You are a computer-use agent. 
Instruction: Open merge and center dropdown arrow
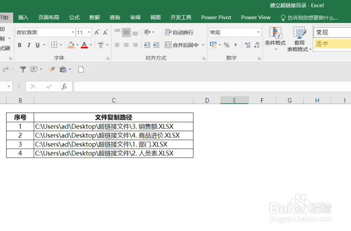tap(203, 45)
